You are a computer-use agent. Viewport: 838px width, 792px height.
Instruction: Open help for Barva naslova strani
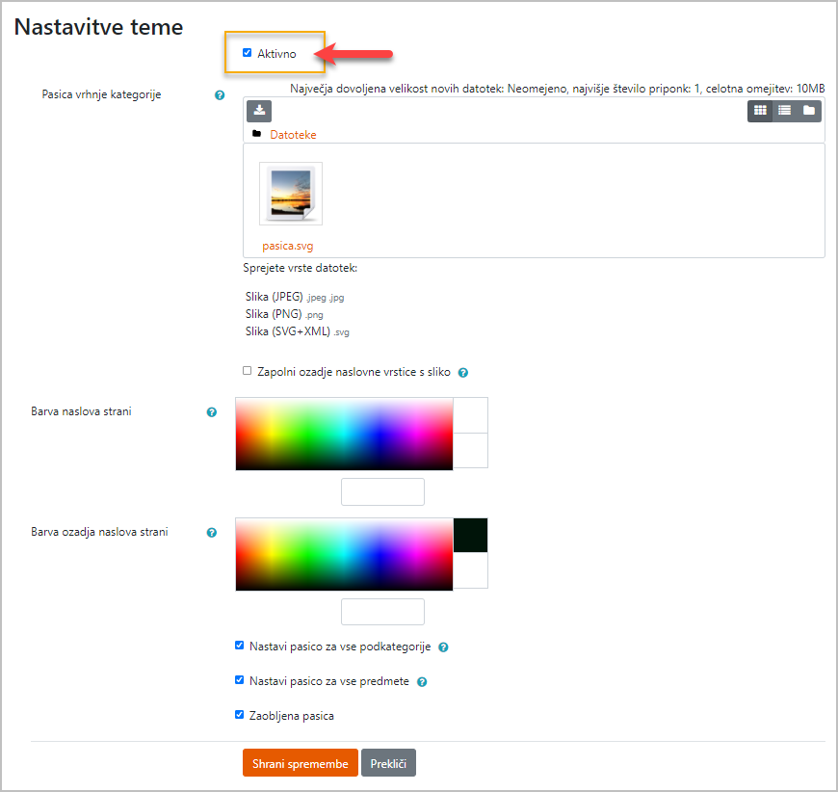pyautogui.click(x=212, y=412)
